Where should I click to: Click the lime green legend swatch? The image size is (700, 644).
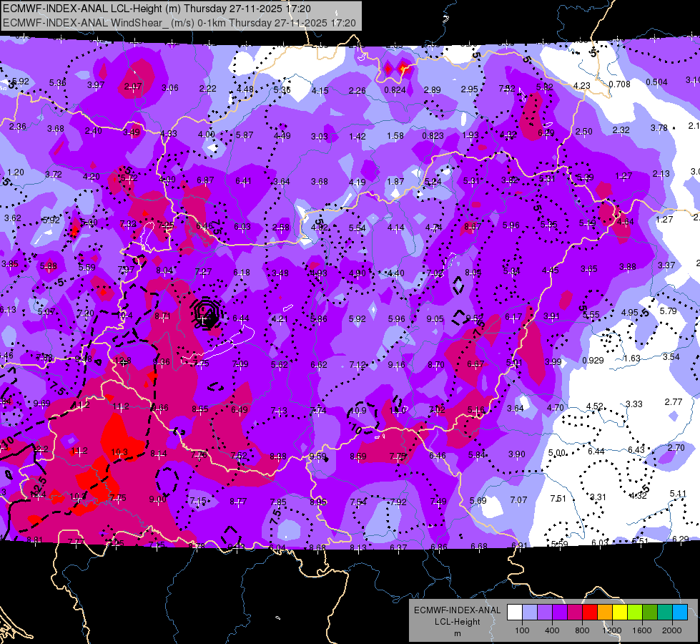click(635, 613)
